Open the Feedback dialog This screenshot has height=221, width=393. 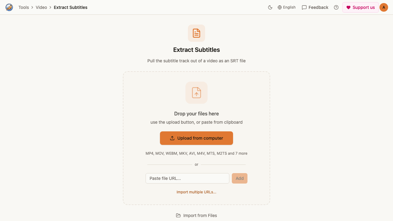(x=315, y=7)
